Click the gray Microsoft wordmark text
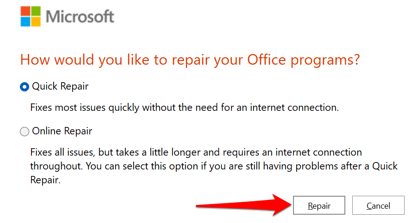The height and width of the screenshot is (223, 412). tap(80, 17)
